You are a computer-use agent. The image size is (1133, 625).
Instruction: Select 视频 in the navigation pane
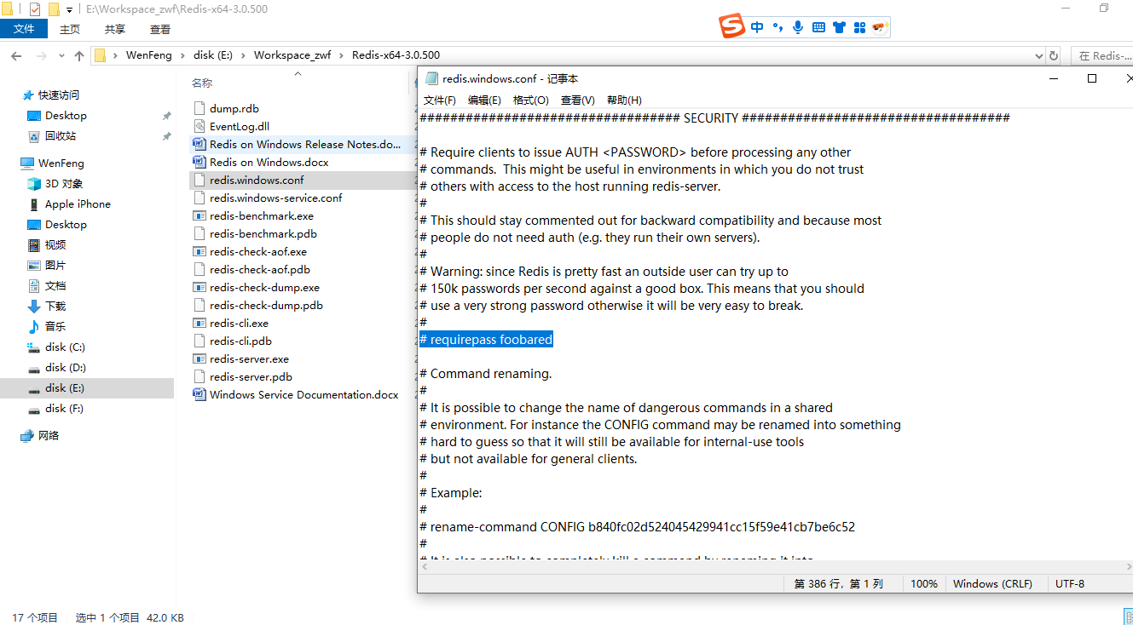tap(55, 245)
